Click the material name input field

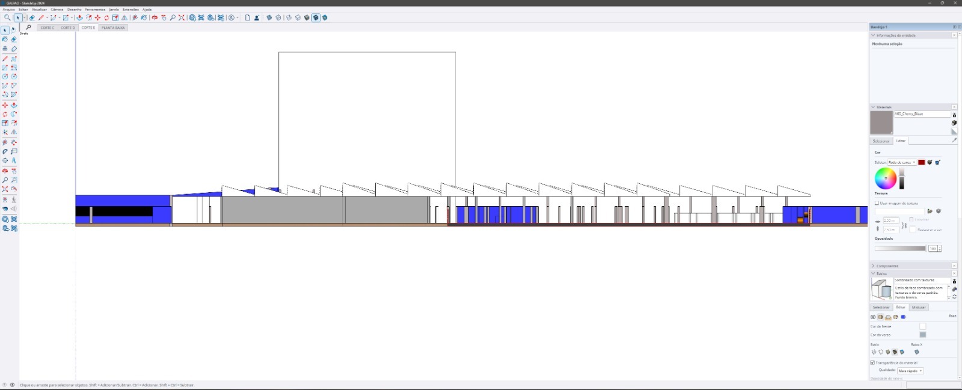921,114
